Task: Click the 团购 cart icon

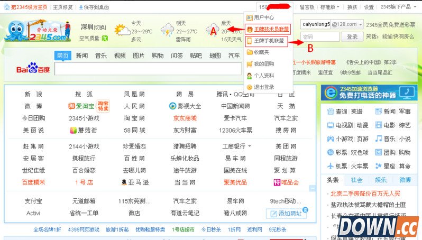Action: 379,152
